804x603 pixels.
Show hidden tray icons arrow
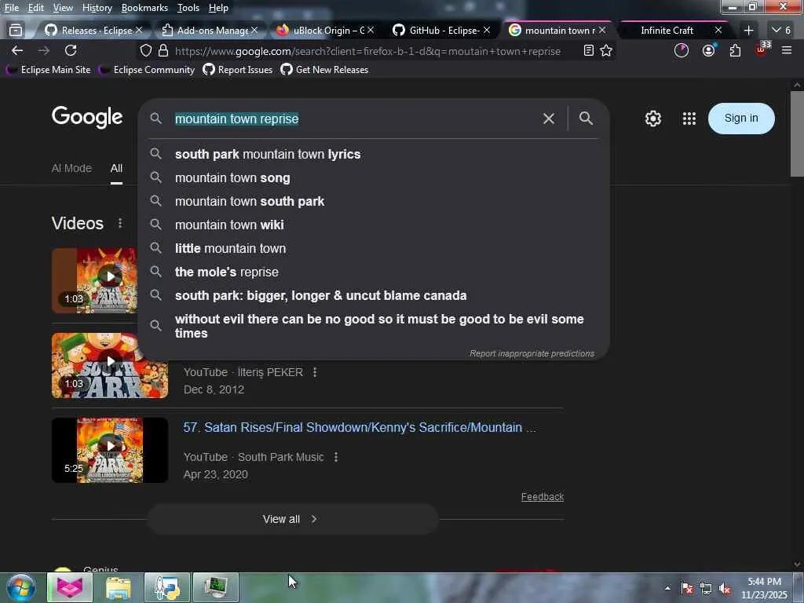(667, 588)
